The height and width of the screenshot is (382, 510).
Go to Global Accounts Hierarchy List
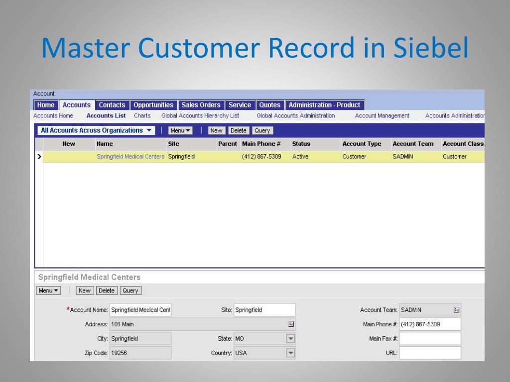pyautogui.click(x=200, y=115)
